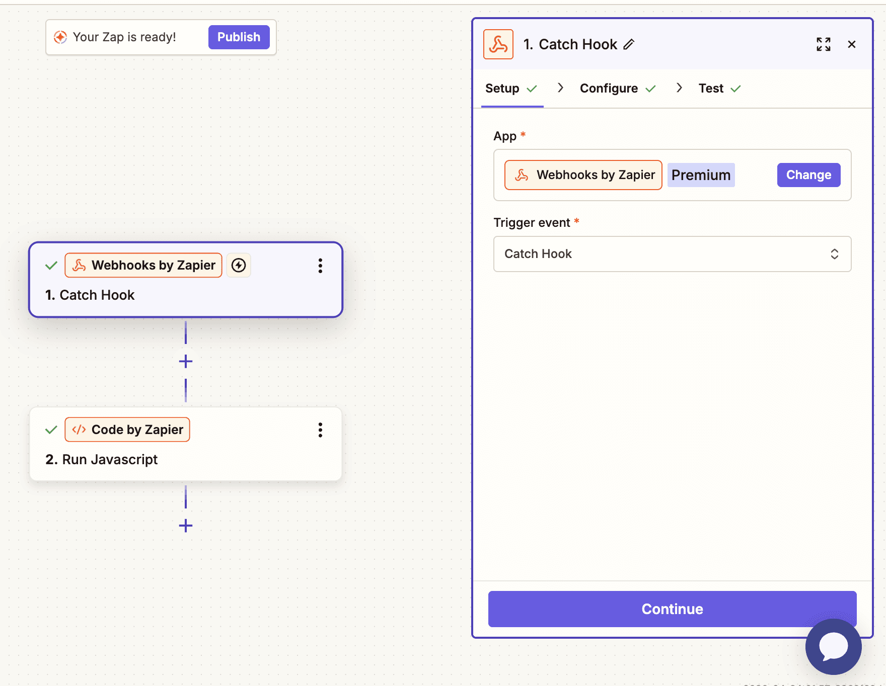Click the Code by Zapier code icon
Image resolution: width=886 pixels, height=686 pixels.
click(x=80, y=430)
